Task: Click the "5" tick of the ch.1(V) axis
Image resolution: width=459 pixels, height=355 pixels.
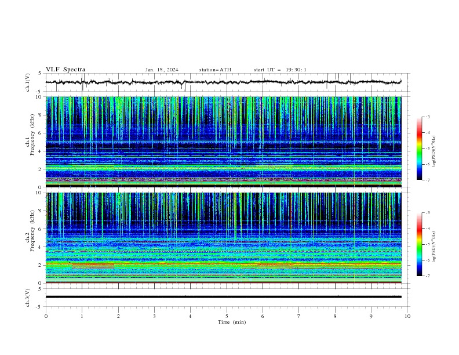Action: (40, 73)
